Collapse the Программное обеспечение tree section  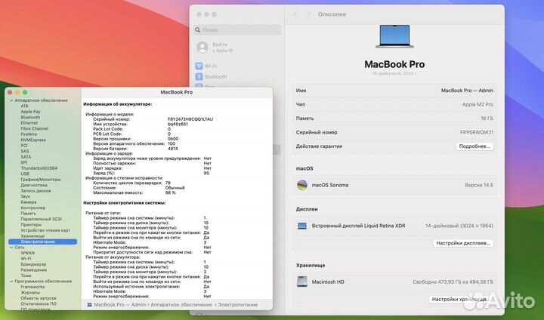[11, 282]
